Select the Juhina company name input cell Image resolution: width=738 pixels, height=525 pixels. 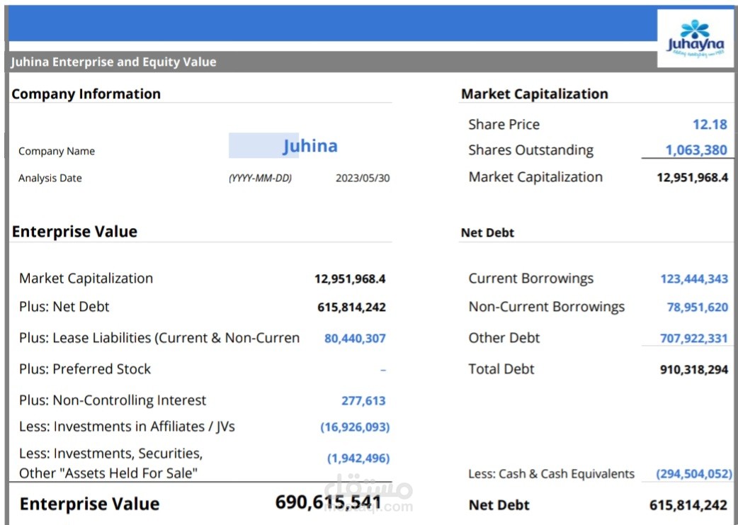pyautogui.click(x=310, y=146)
